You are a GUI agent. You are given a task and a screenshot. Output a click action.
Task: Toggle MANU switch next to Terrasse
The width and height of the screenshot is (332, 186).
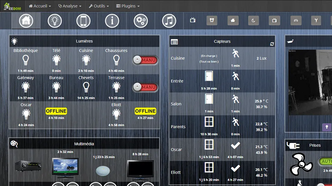pos(145,87)
